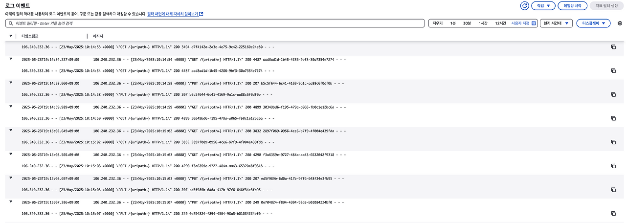The height and width of the screenshot is (223, 626).
Task: Select the 12시간 time range
Action: click(500, 23)
